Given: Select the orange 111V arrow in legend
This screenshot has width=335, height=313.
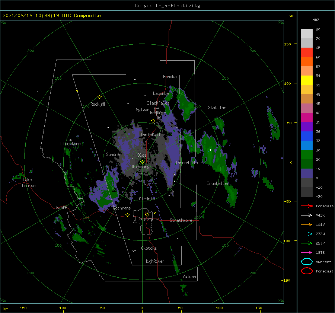Looking at the screenshot, I should (307, 224).
